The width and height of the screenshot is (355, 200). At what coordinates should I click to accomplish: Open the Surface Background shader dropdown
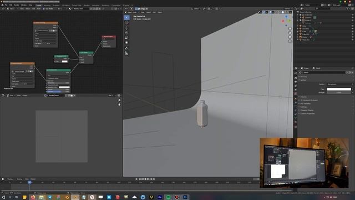(339, 84)
